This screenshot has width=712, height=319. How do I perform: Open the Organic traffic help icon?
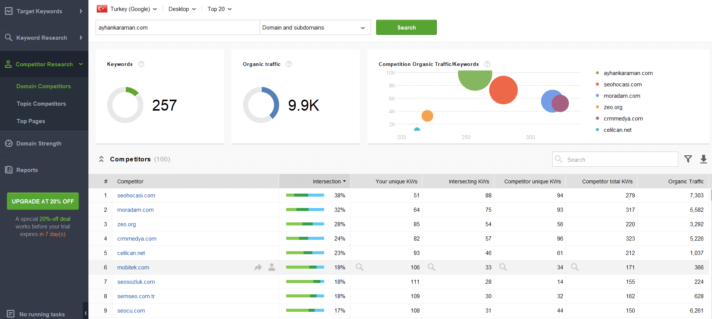coord(289,64)
